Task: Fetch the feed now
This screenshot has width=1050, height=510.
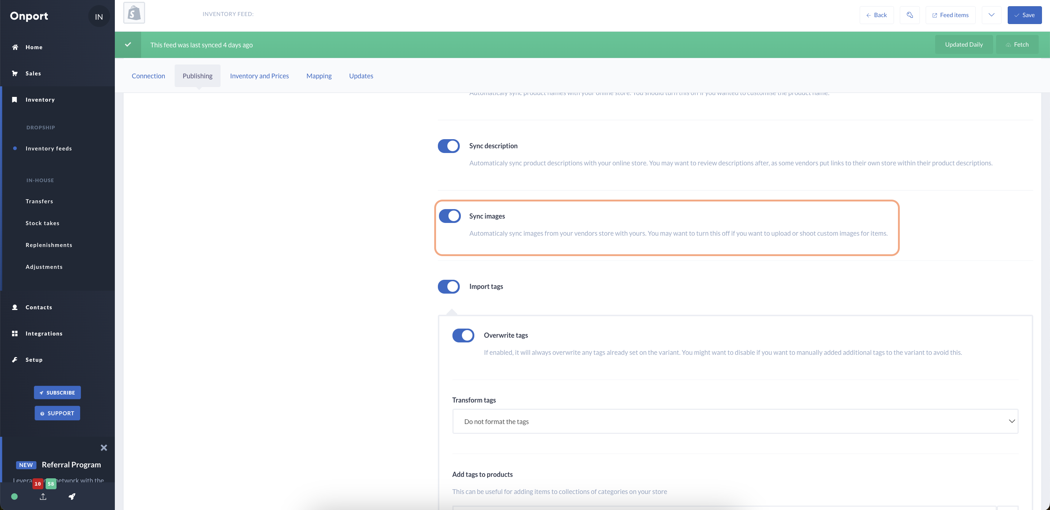Action: click(x=1017, y=44)
